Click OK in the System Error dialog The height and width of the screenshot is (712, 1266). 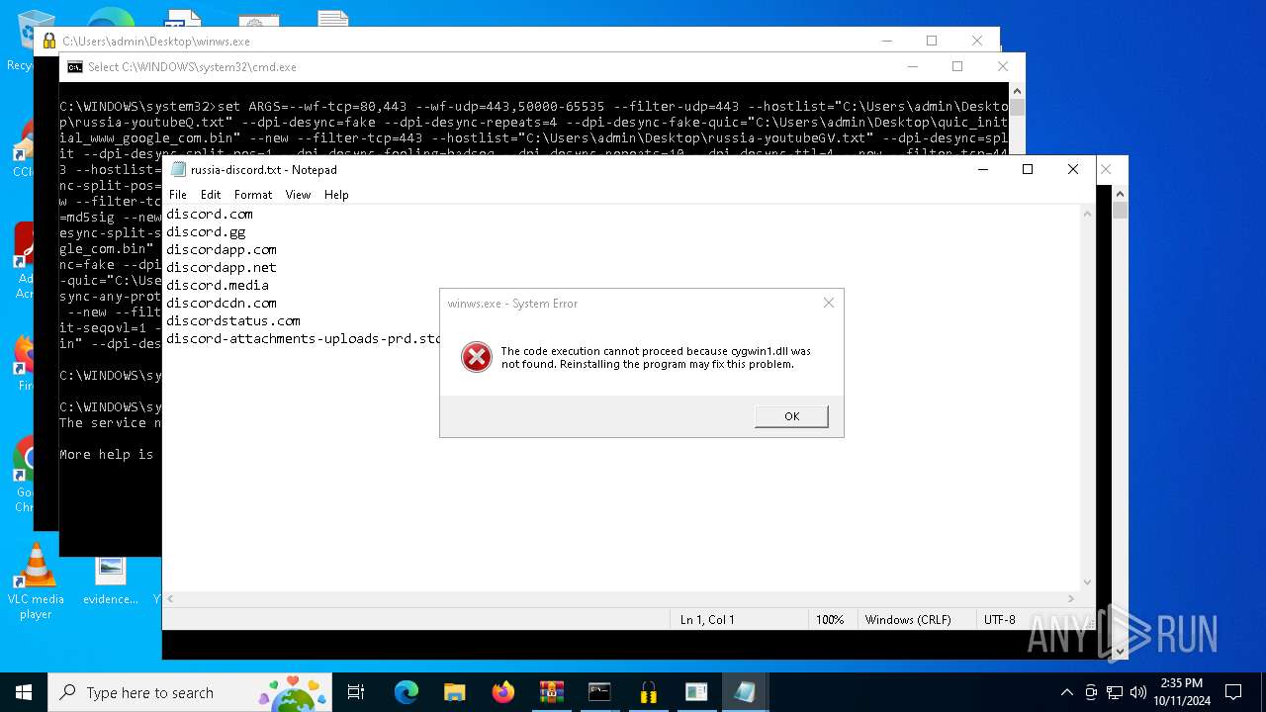(x=791, y=416)
